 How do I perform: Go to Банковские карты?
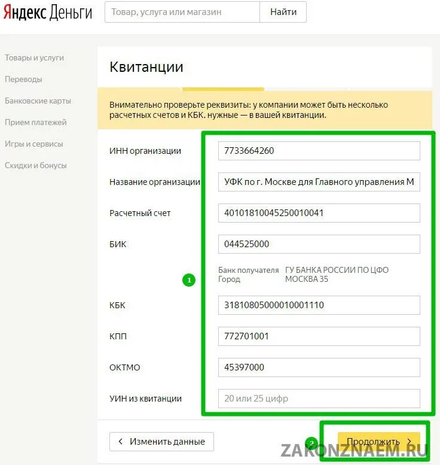(38, 101)
